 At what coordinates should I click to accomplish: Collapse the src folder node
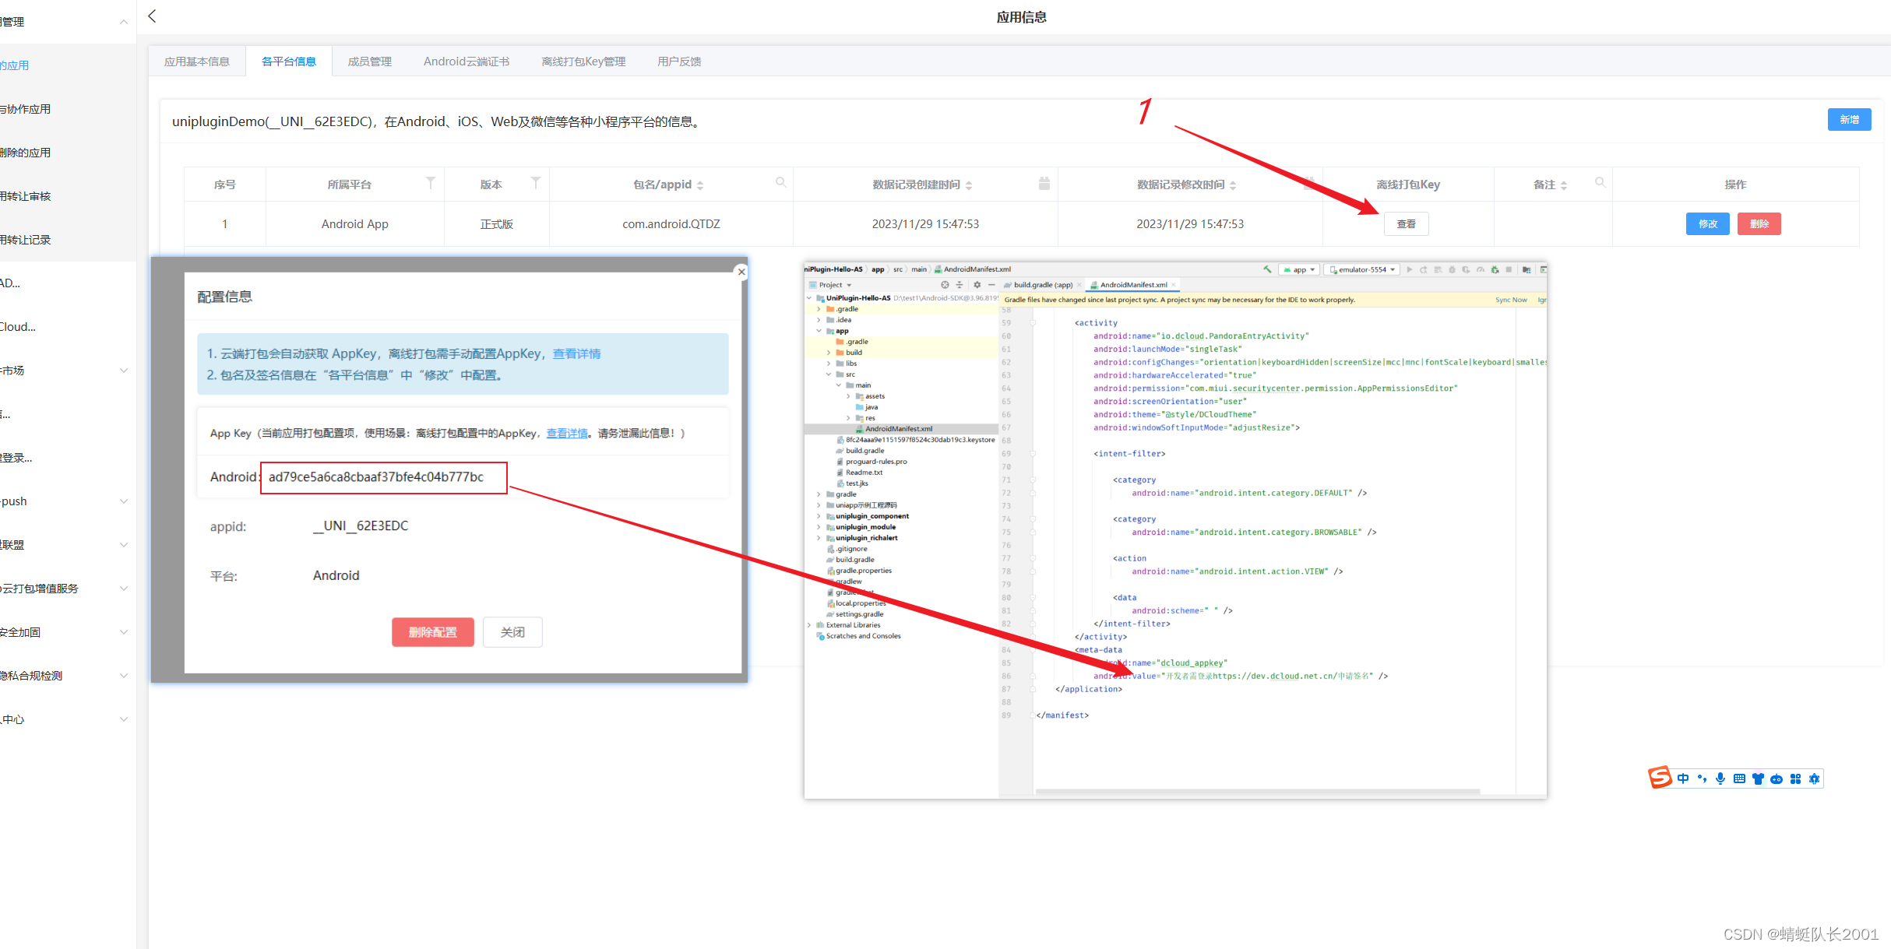pyautogui.click(x=829, y=374)
